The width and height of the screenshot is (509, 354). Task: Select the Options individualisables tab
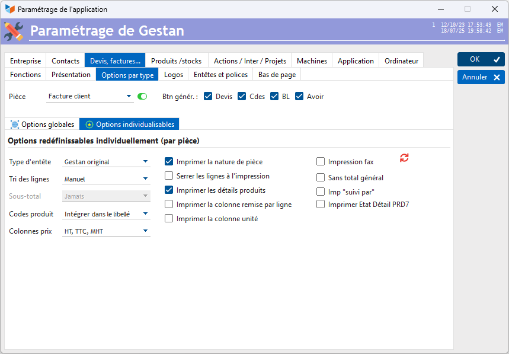point(129,125)
